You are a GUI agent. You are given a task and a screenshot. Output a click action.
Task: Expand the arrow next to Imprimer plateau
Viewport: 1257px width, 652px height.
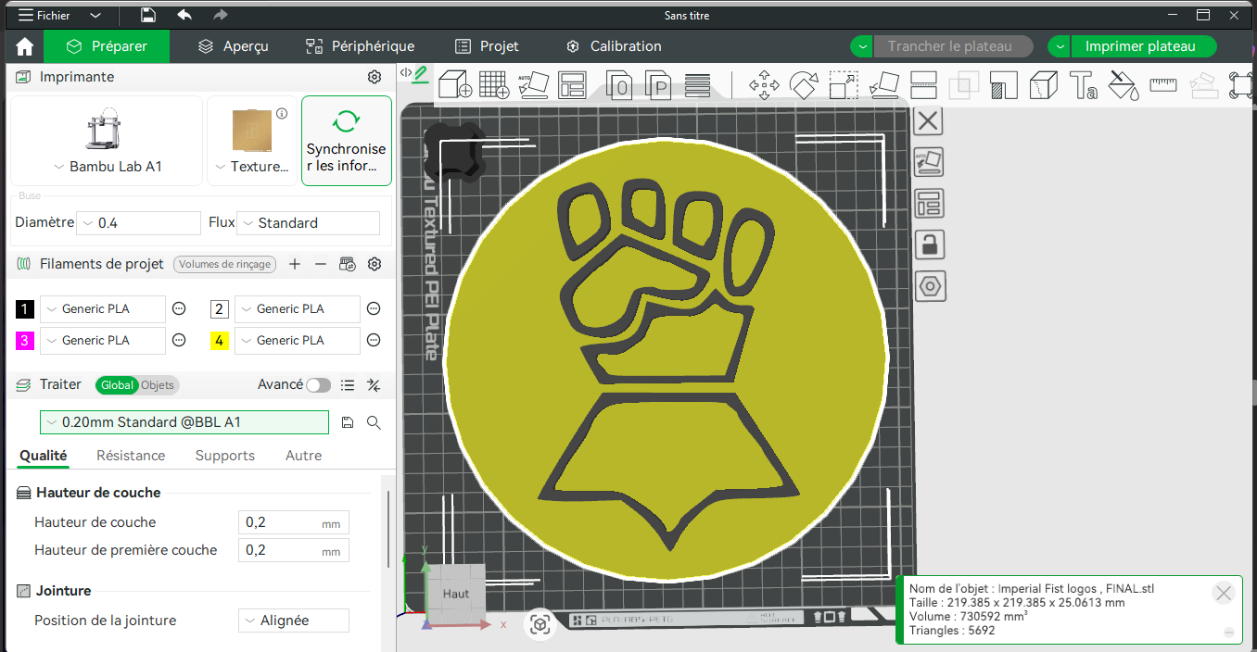[1060, 46]
